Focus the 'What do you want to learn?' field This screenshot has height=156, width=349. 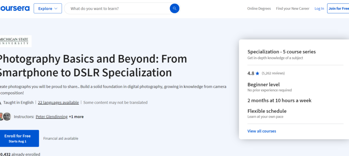coord(118,9)
